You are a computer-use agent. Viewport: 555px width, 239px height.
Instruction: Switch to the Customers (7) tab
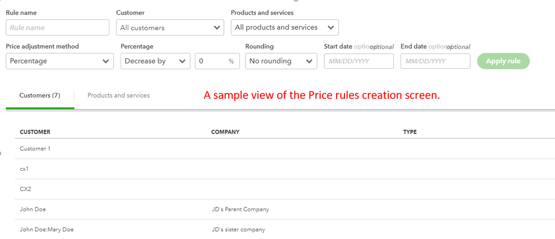coord(40,95)
